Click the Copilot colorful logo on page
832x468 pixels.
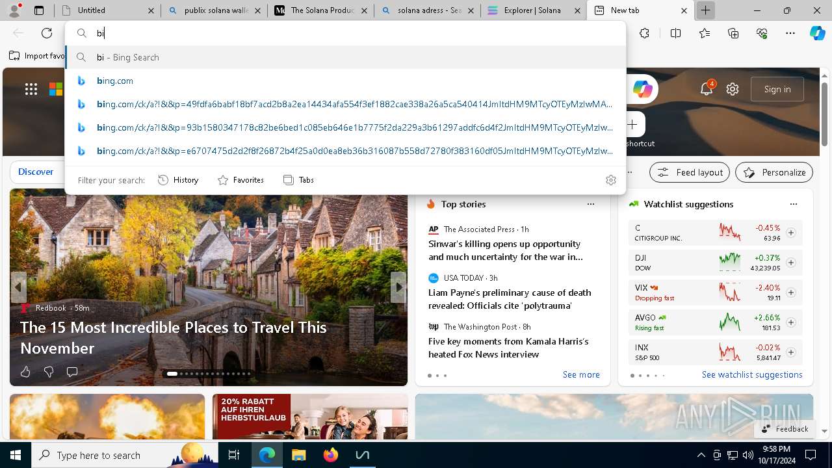tap(643, 89)
